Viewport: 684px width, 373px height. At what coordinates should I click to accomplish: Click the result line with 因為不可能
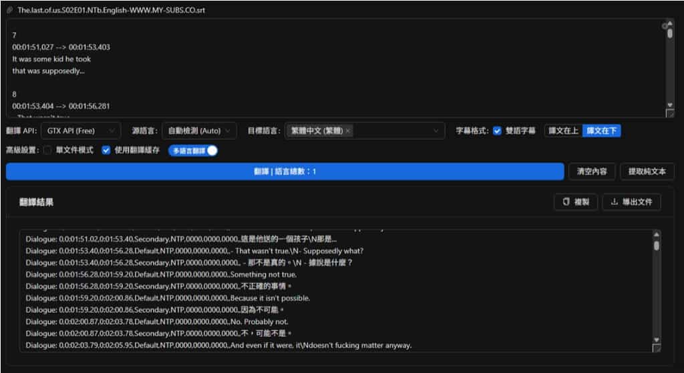[155, 310]
